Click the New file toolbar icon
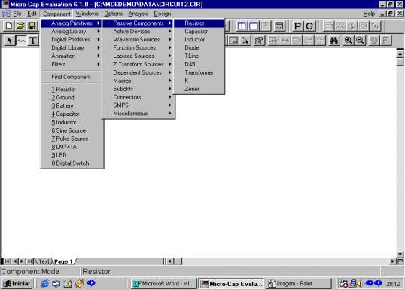The image size is (405, 290). pyautogui.click(x=9, y=26)
